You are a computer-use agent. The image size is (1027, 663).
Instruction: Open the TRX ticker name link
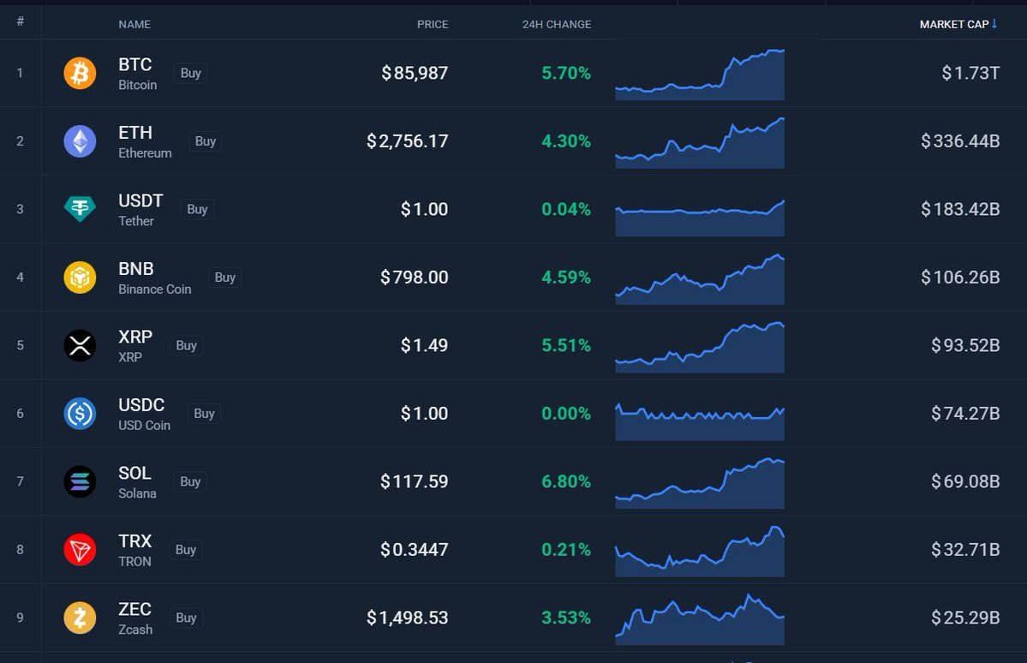coord(135,541)
